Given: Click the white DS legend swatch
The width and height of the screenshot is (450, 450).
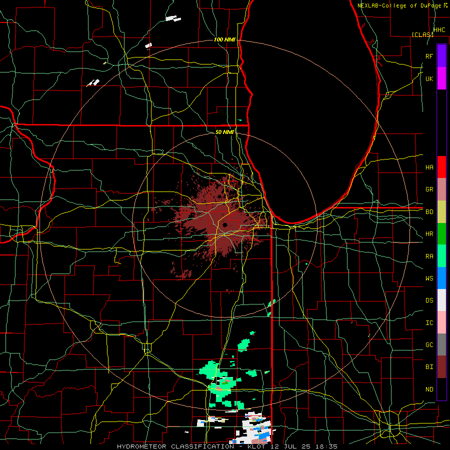Looking at the screenshot, I should [x=441, y=300].
